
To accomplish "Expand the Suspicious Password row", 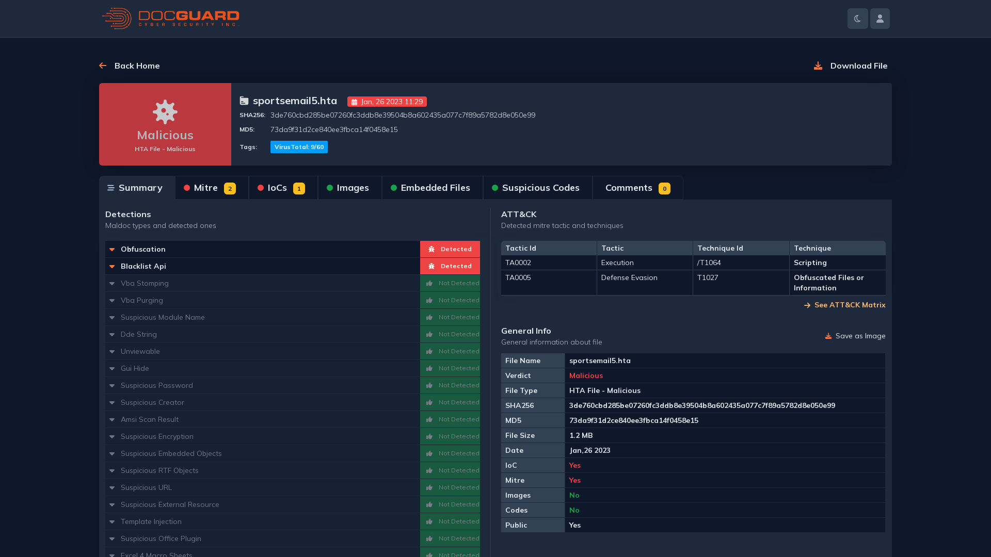I will (262, 385).
